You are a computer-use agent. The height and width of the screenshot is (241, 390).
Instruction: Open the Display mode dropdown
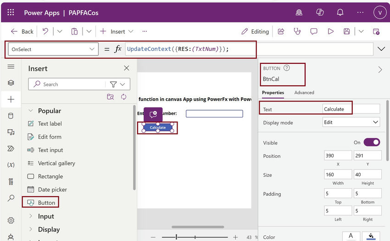click(x=351, y=122)
